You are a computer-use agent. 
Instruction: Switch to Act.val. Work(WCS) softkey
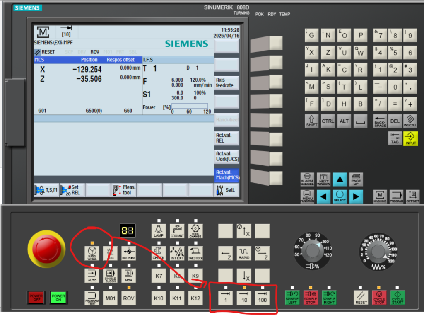click(x=227, y=156)
